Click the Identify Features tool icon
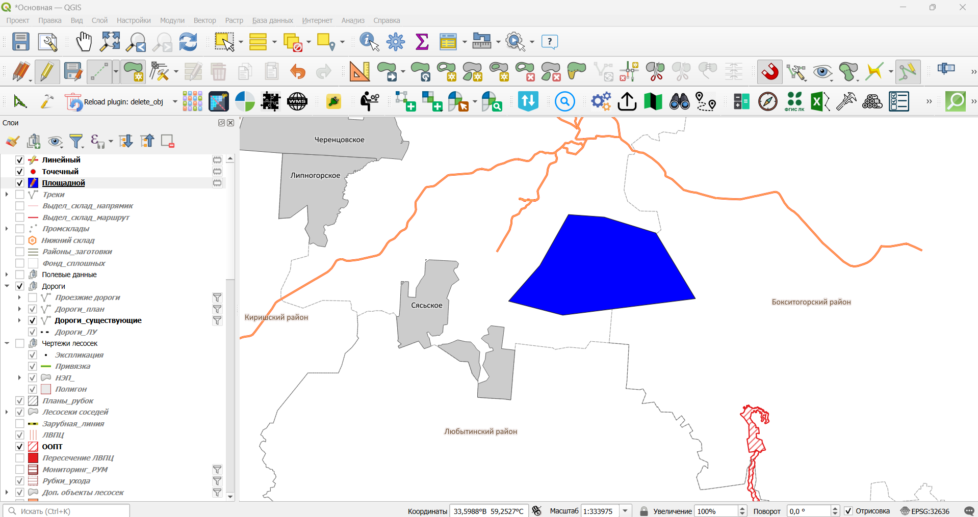 (369, 42)
